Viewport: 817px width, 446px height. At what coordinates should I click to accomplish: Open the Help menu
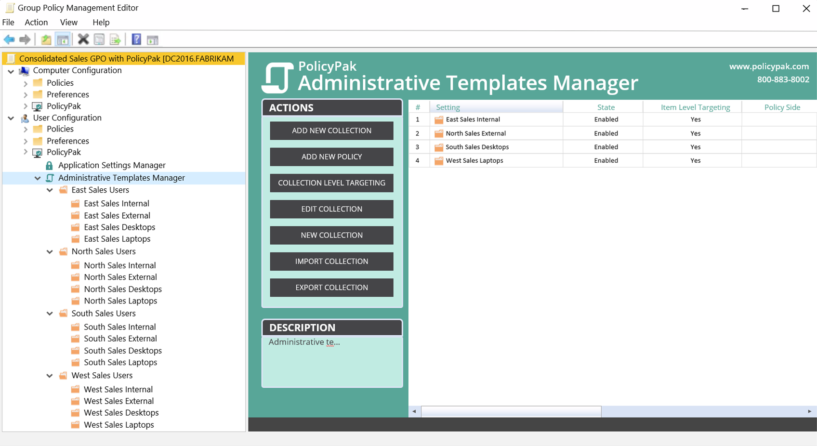pyautogui.click(x=101, y=22)
